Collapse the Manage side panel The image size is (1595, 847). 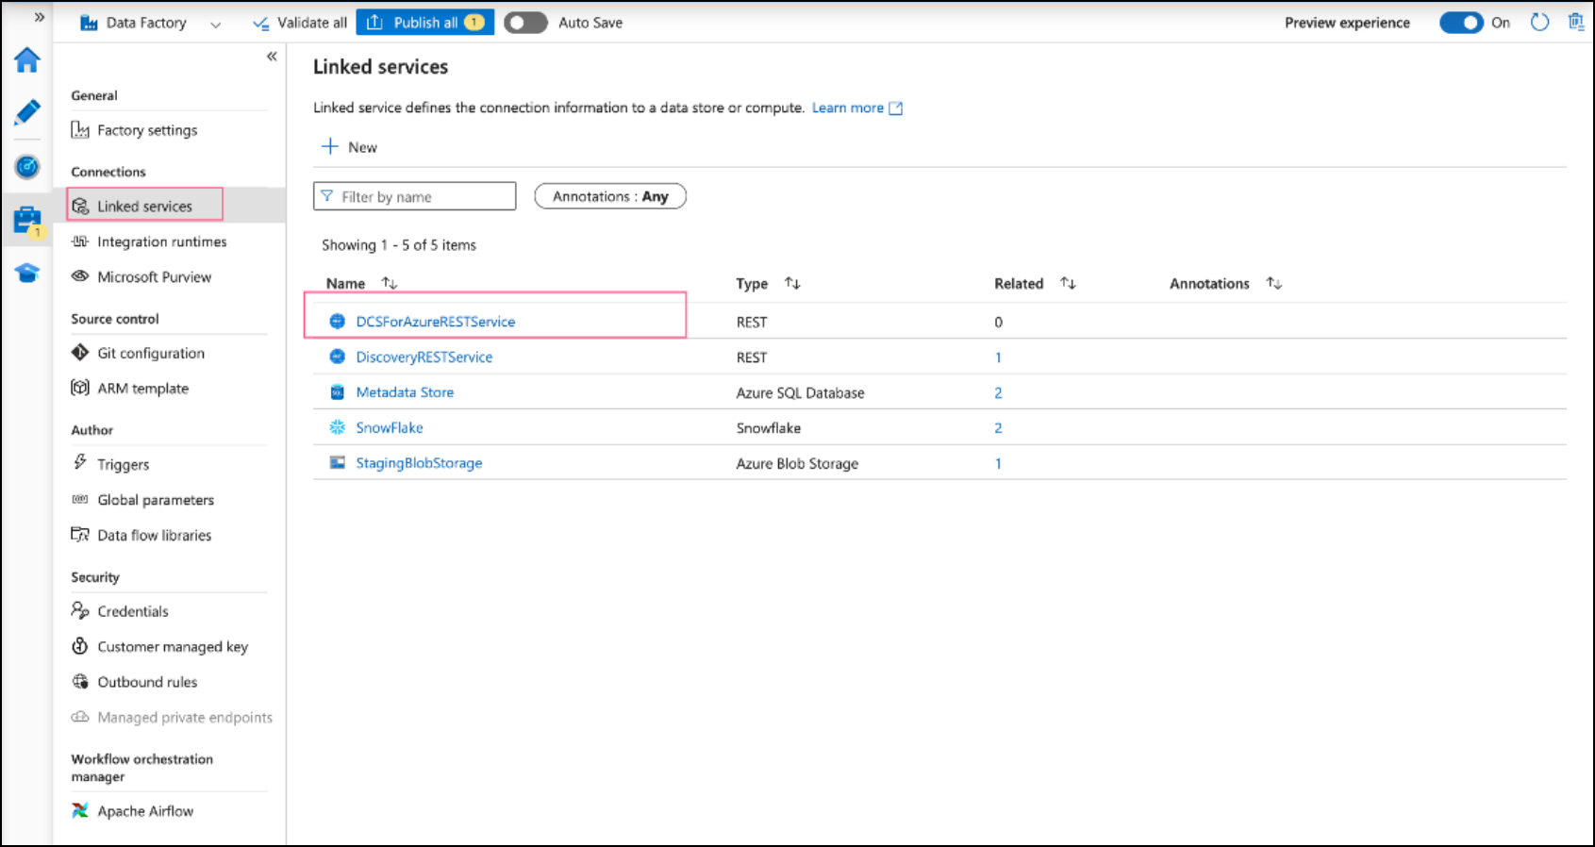click(272, 57)
